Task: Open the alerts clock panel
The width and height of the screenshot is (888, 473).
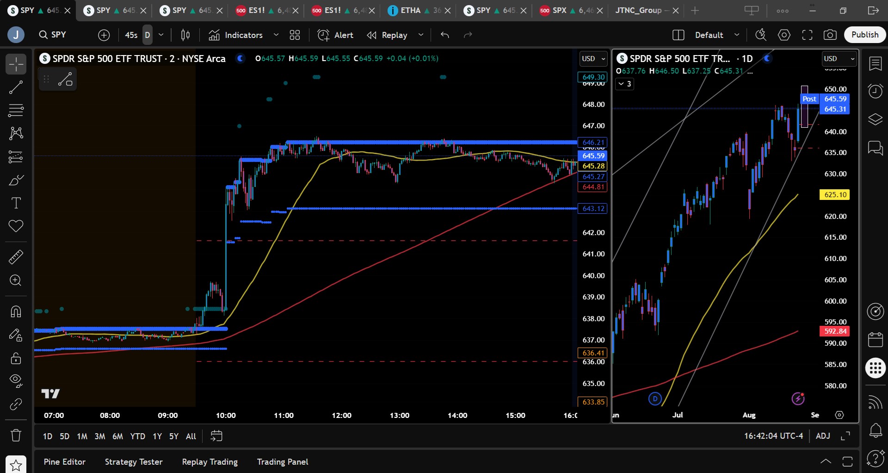Action: click(876, 91)
